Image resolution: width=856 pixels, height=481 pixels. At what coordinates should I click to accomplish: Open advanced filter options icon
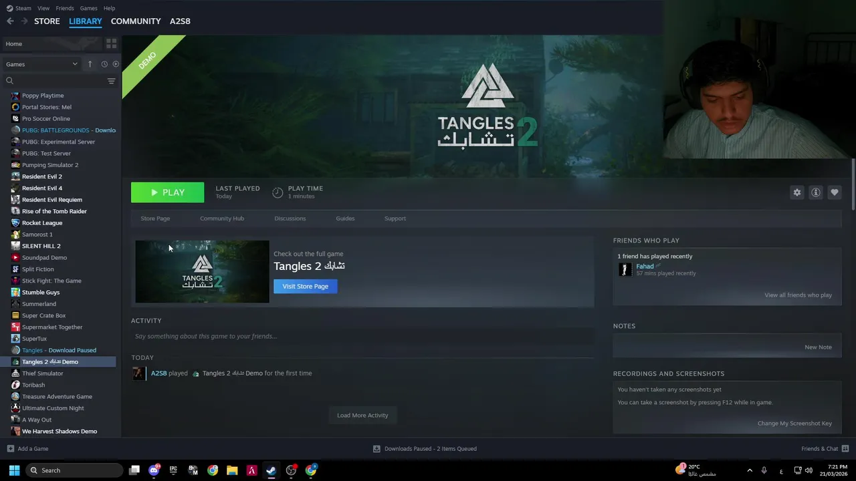pyautogui.click(x=111, y=81)
